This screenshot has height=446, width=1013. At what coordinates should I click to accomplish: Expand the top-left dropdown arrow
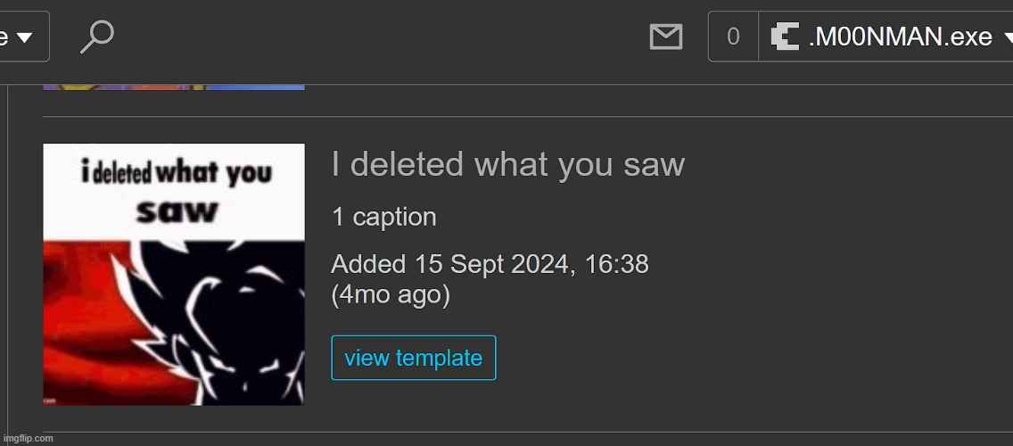tap(25, 37)
